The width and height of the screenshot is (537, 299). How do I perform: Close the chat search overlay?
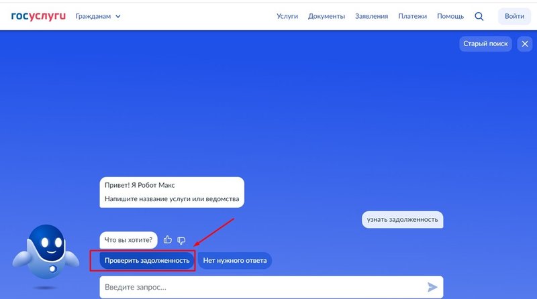tap(525, 44)
